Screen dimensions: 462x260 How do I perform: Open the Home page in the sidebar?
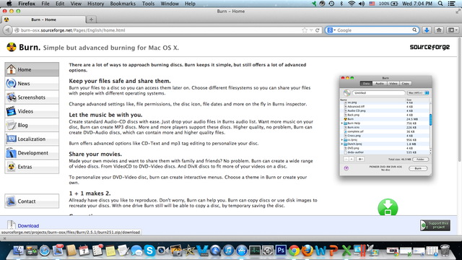(32, 69)
